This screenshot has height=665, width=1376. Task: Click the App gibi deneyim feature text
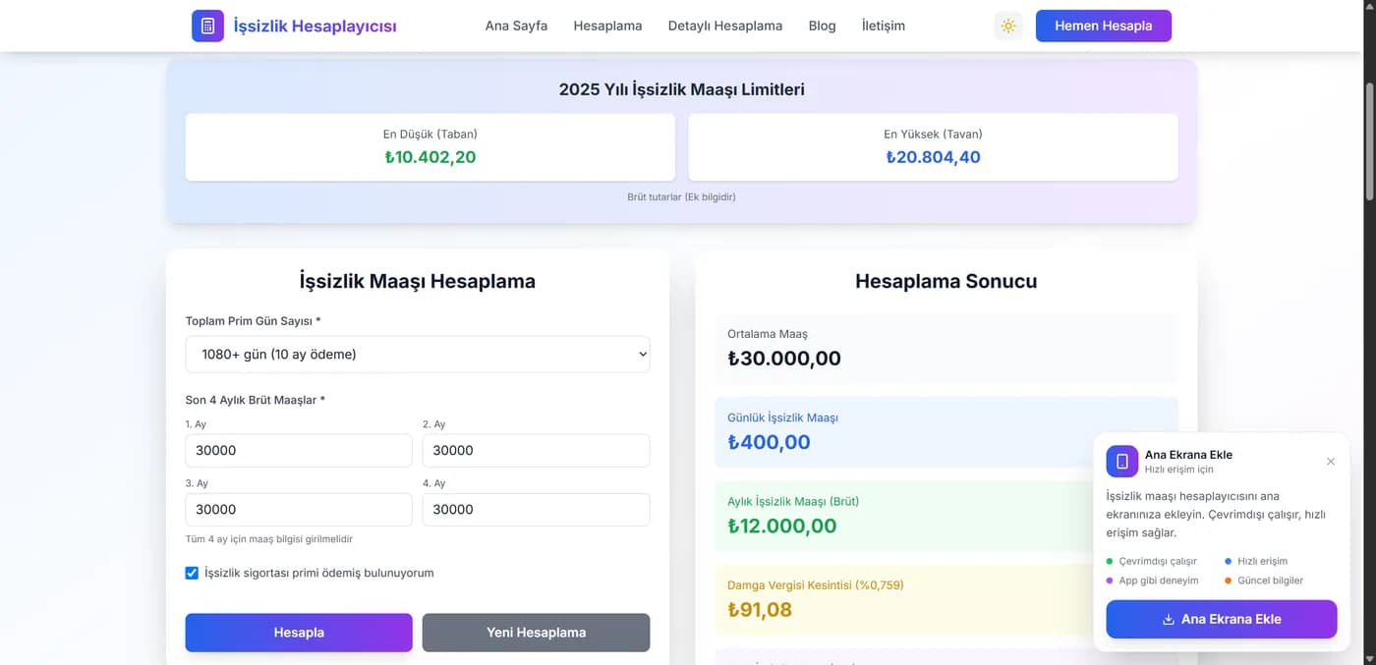click(1159, 581)
